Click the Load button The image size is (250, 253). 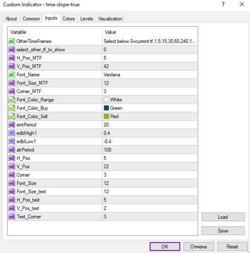pos(223,217)
